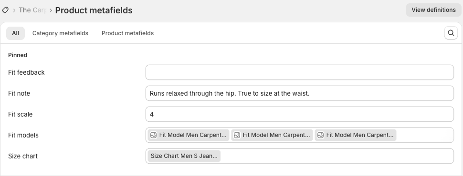Click the Fit scale field showing 4
The height and width of the screenshot is (176, 463).
coord(299,114)
